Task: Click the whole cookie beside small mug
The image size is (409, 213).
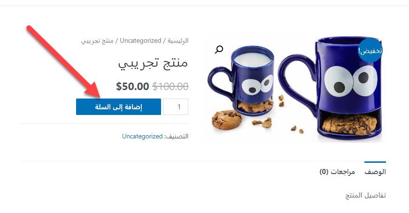Action: pos(227,120)
